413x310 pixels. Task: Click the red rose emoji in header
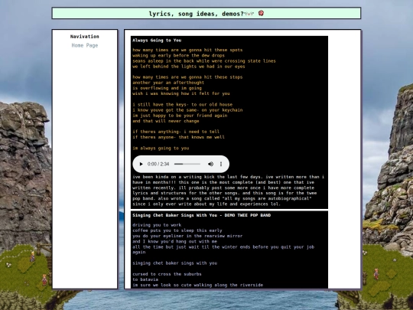[x=261, y=13]
